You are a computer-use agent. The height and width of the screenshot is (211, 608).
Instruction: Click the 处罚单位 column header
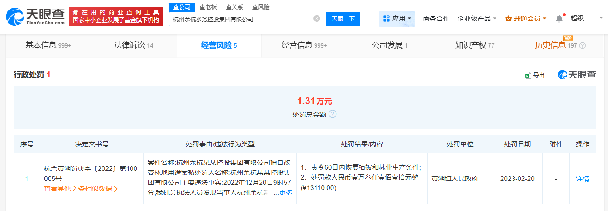460,144
